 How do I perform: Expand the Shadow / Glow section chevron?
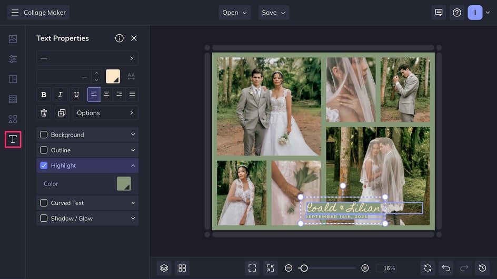(133, 218)
